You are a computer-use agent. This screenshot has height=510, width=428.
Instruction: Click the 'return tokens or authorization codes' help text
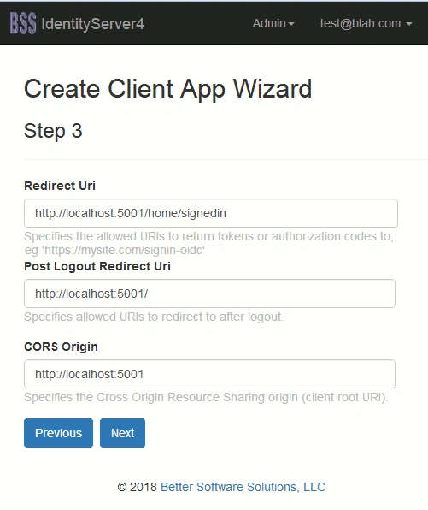coord(208,243)
